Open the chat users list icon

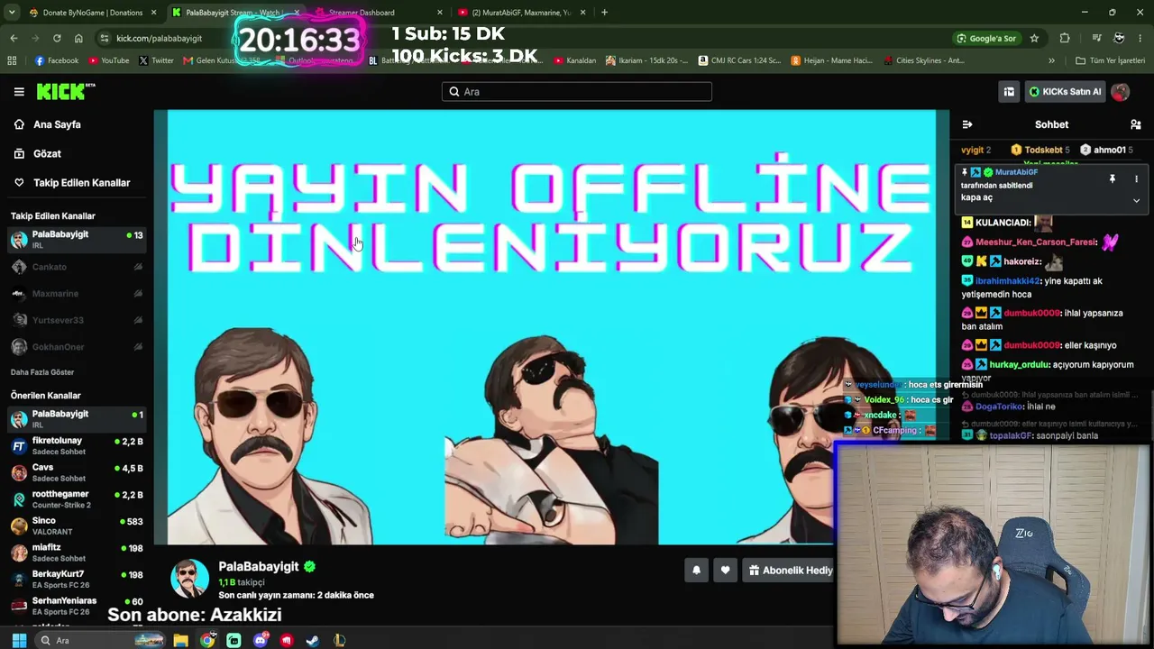1135,124
